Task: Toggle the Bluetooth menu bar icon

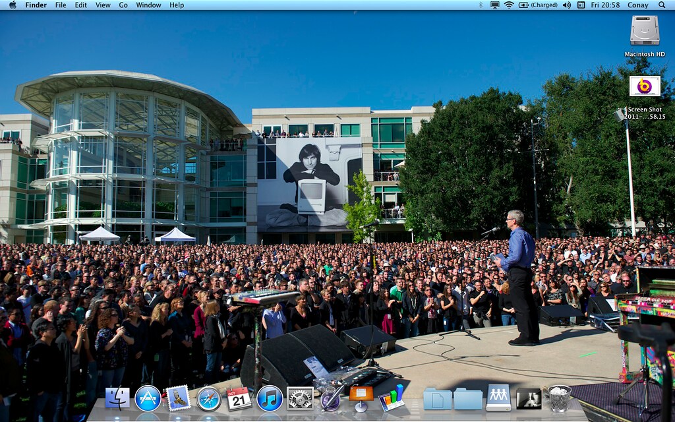Action: (481, 5)
